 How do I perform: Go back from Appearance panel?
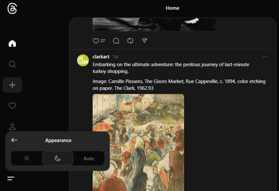[x=14, y=140]
